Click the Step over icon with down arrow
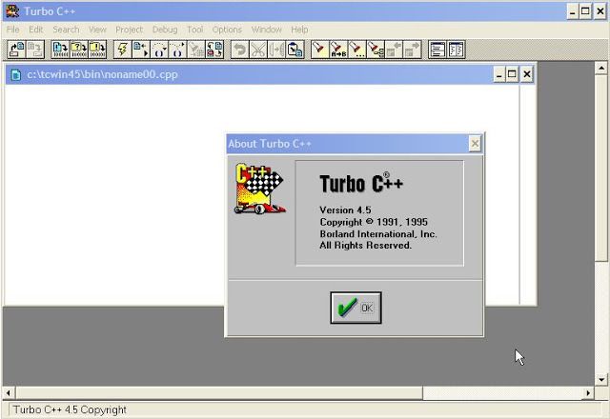Viewport: 610px width, 419px height. click(159, 50)
